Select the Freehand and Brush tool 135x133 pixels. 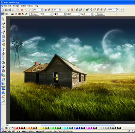[3, 23]
